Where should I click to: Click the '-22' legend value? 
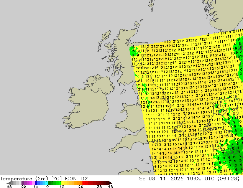click(x=22, y=186)
